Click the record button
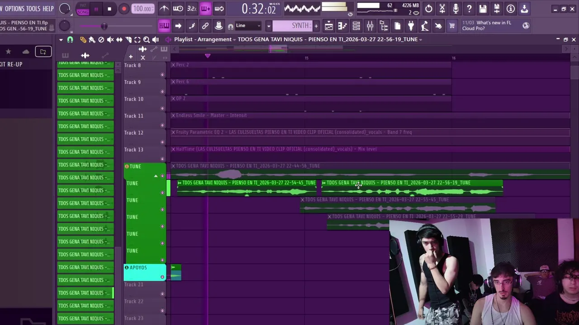The width and height of the screenshot is (579, 325). click(x=123, y=9)
